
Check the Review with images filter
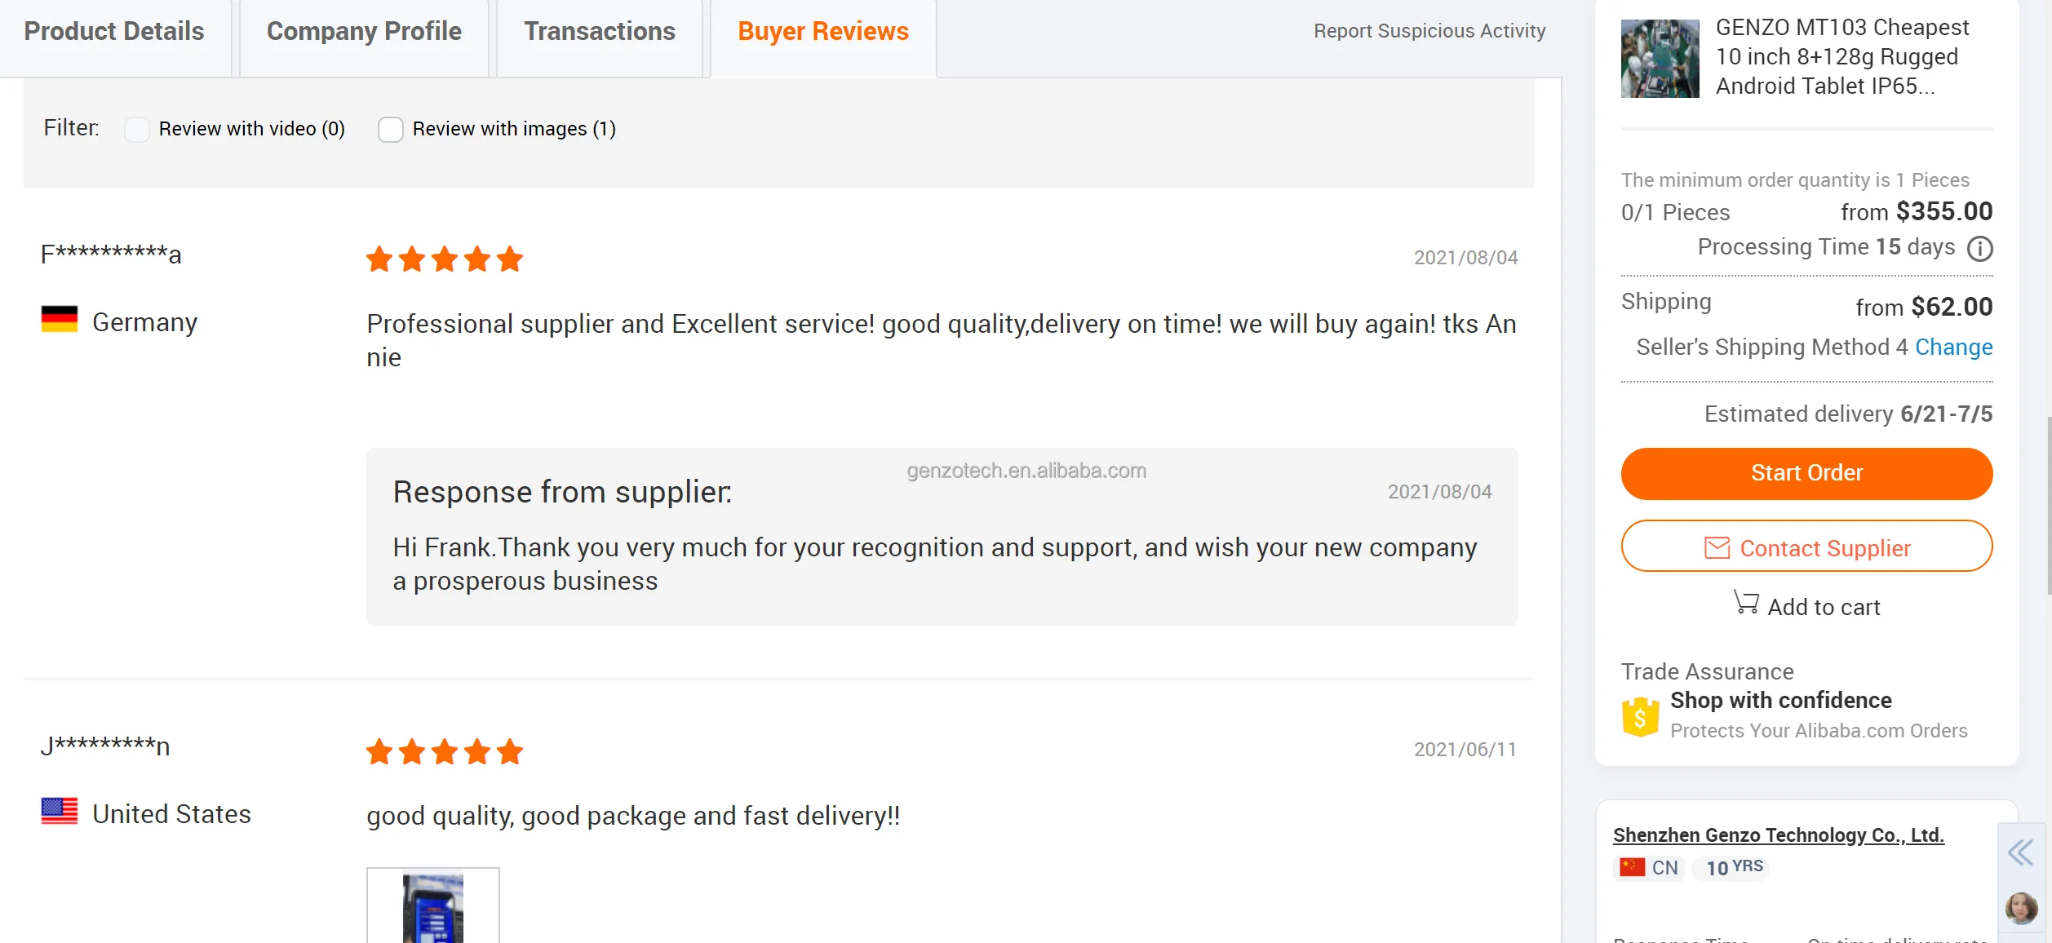pos(391,130)
